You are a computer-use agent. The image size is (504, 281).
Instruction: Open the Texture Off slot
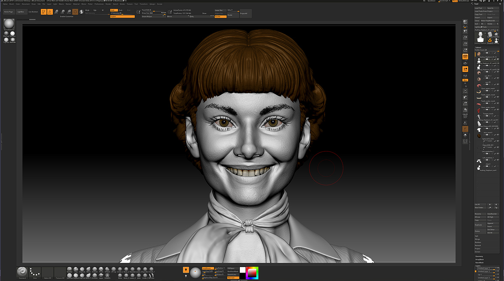[60, 272]
